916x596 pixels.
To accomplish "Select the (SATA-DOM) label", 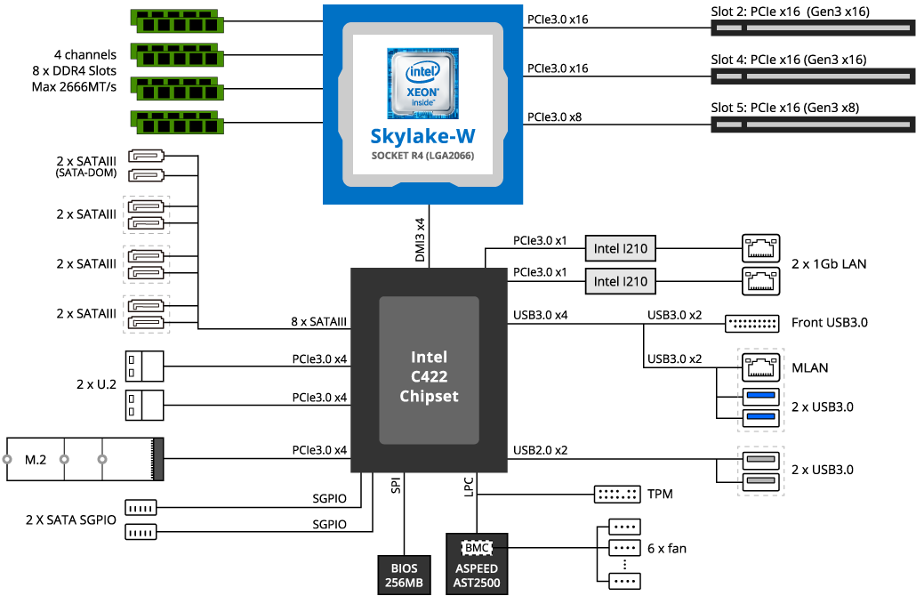I will 86,173.
